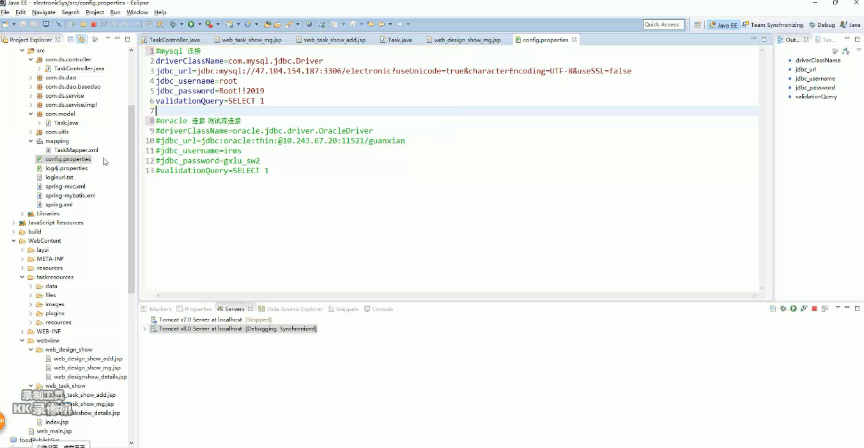This screenshot has width=864, height=448.
Task: Click the Suspend (pause) debug icon
Action: click(x=83, y=24)
